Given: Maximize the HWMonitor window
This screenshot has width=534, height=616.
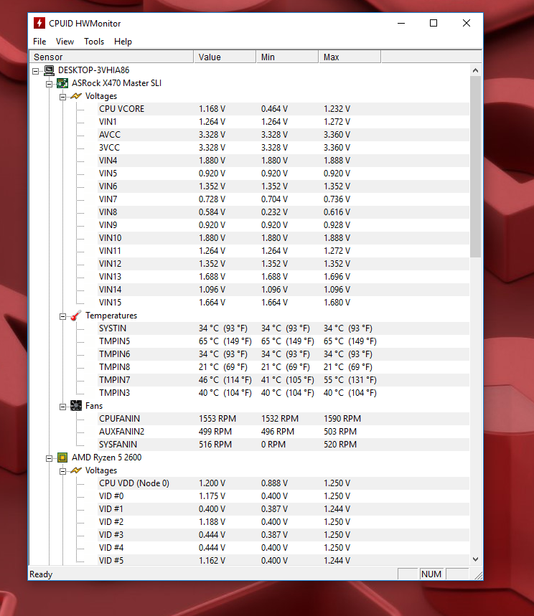Looking at the screenshot, I should tap(434, 23).
